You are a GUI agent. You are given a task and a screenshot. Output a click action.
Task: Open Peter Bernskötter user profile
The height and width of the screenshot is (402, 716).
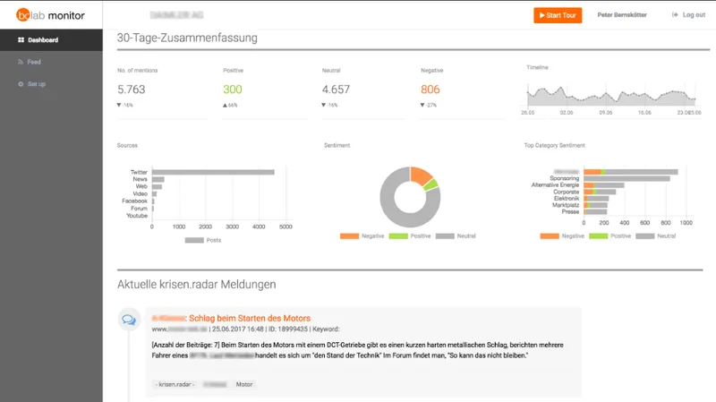[622, 15]
